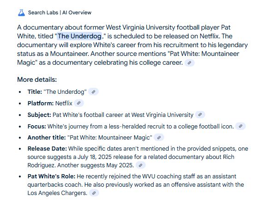Open source link beside Title 'The Underdog'
The width and height of the screenshot is (261, 213).
pos(94,92)
